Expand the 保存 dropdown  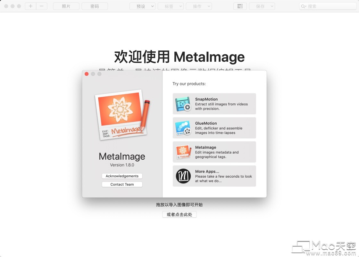click(x=262, y=6)
